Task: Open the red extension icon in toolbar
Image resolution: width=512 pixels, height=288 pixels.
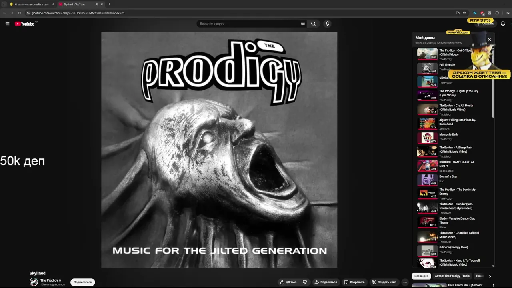Action: 482,13
